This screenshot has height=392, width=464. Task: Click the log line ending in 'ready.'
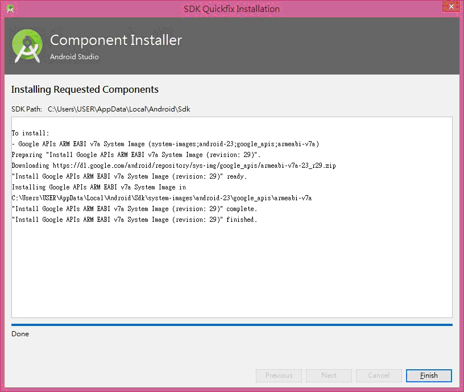pyautogui.click(x=129, y=176)
